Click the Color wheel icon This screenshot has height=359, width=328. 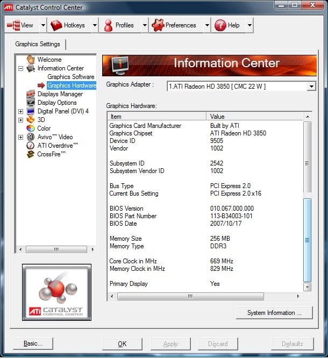31,128
